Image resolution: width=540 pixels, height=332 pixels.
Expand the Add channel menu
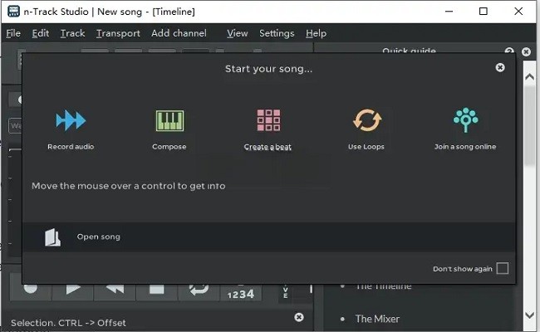pos(180,33)
